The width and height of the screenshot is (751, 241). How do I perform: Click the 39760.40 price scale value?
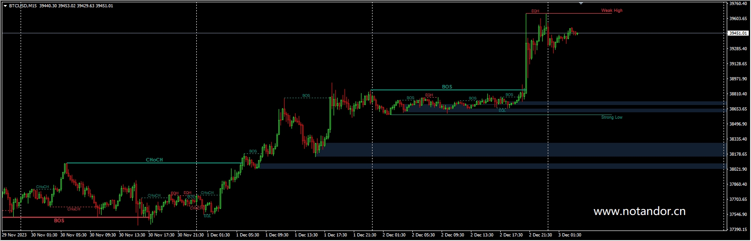[738, 4]
